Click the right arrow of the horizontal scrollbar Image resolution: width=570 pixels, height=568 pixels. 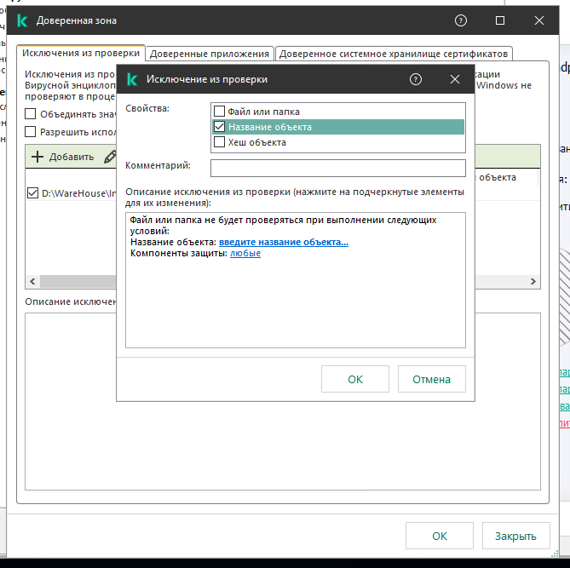533,281
